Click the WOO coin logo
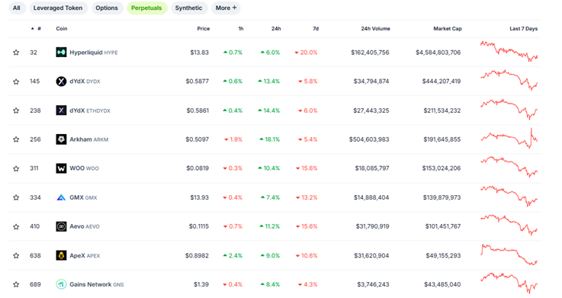The image size is (562, 298). tap(61, 168)
